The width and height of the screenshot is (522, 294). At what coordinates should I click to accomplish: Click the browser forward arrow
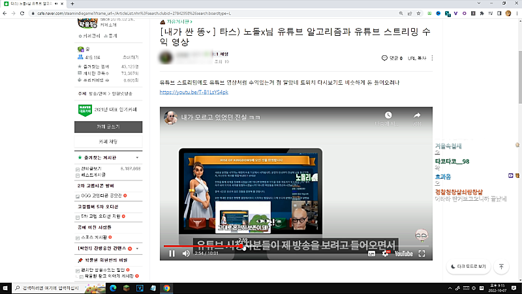[13, 13]
